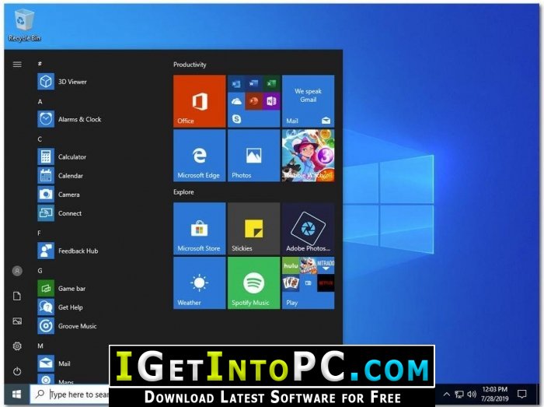Click the OneNote icon in Office folder tile
Screen dimensions: 544x407
pyautogui.click(x=271, y=101)
